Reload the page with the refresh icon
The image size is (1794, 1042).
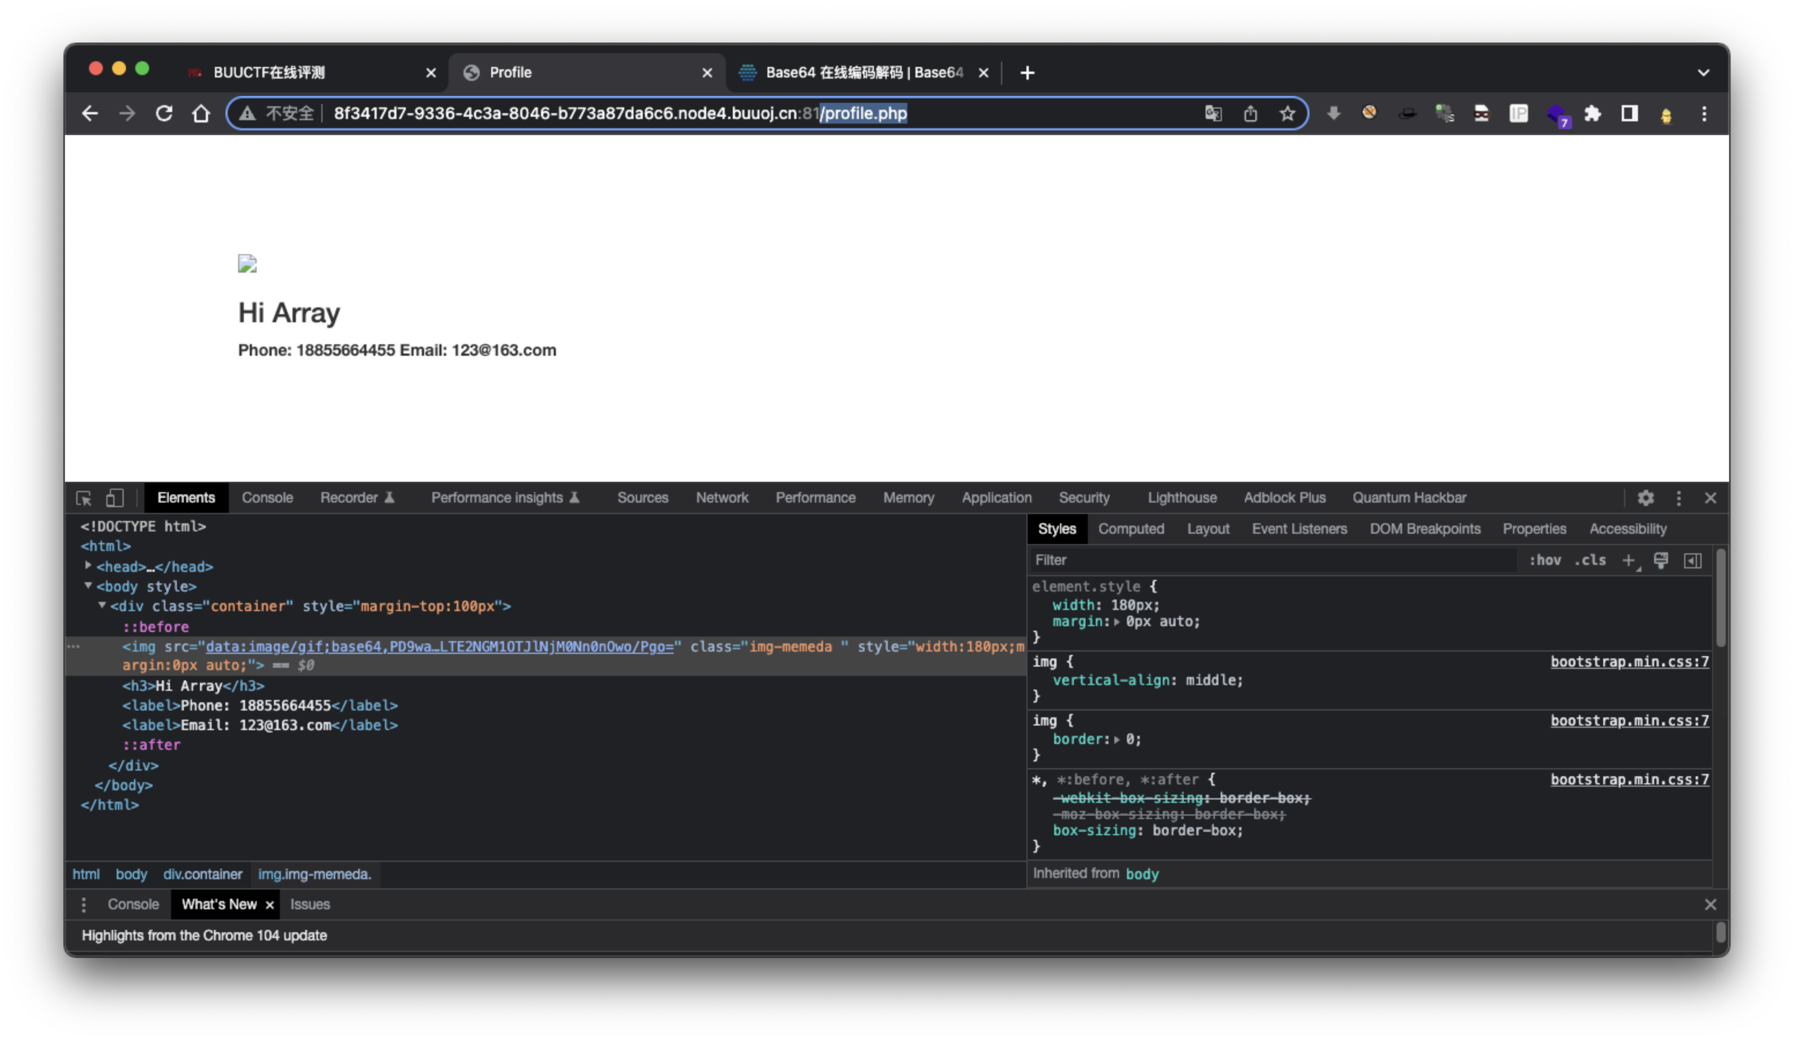click(x=164, y=113)
